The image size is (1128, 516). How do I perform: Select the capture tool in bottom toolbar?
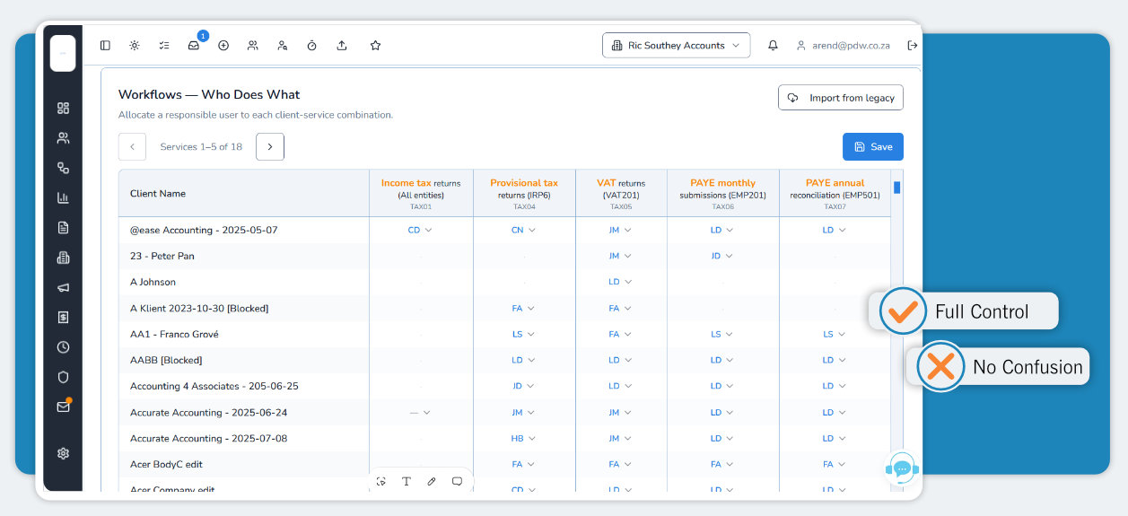click(381, 482)
